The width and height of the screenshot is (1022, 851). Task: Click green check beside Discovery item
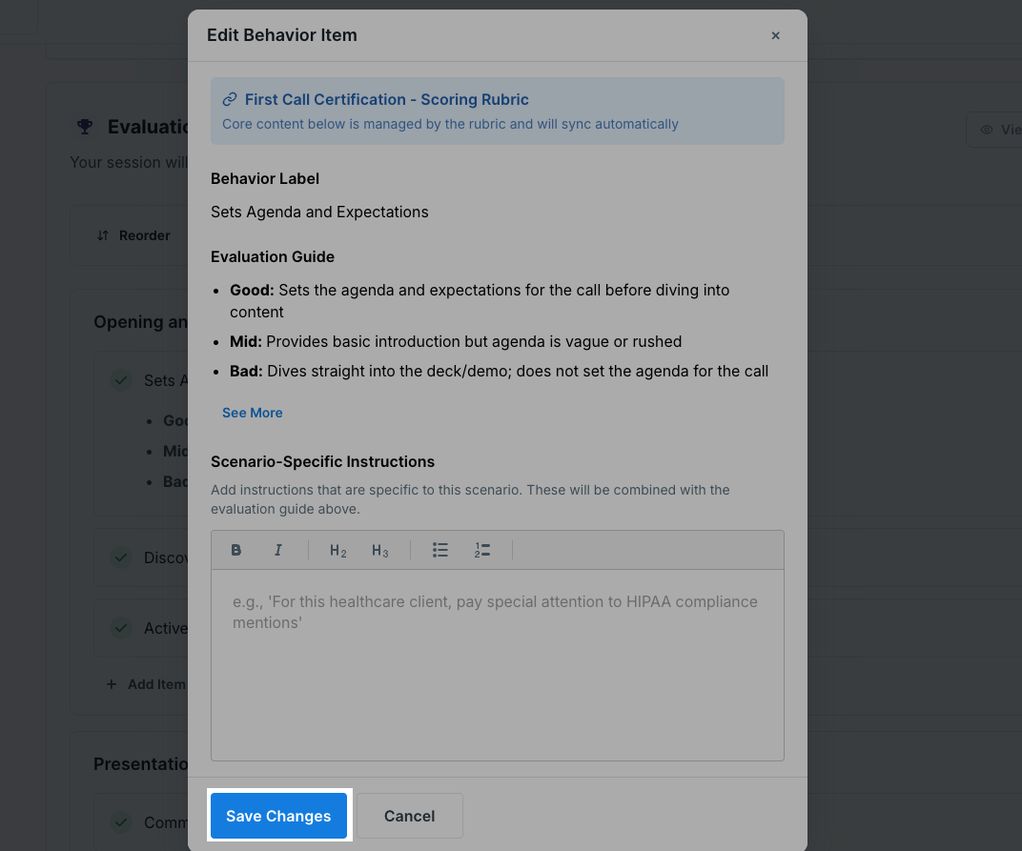(120, 557)
